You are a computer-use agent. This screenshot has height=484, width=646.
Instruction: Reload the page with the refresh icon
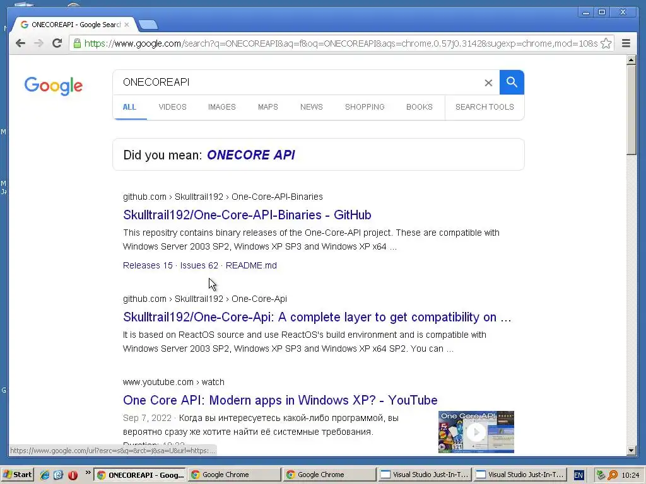coord(57,43)
